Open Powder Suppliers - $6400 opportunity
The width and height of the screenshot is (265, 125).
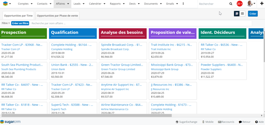(222, 65)
